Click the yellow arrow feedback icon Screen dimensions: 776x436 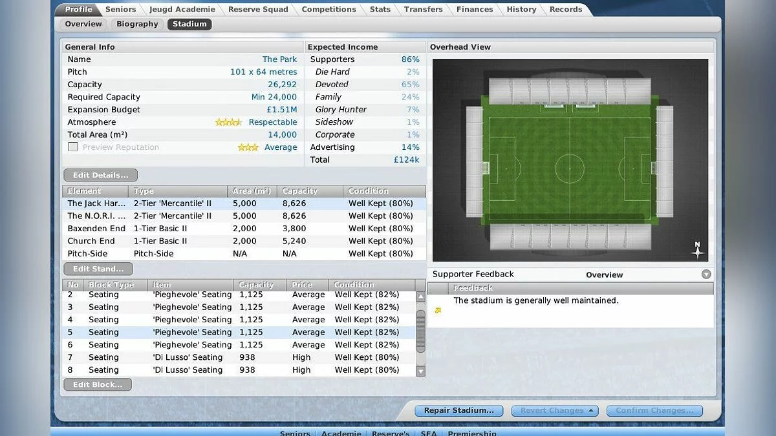pyautogui.click(x=438, y=311)
